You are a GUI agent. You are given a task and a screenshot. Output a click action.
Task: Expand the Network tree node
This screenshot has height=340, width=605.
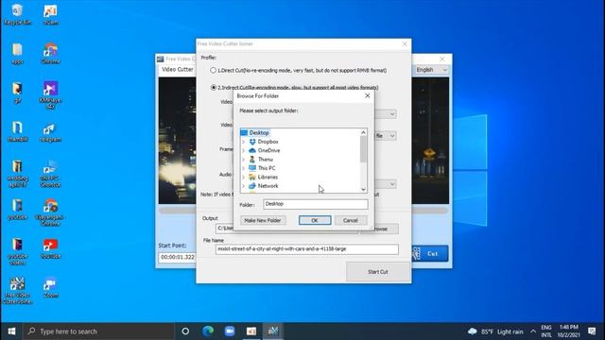click(244, 186)
